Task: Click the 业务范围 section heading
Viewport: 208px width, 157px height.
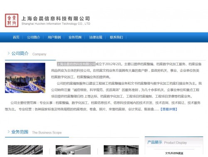Action: pyautogui.click(x=20, y=132)
